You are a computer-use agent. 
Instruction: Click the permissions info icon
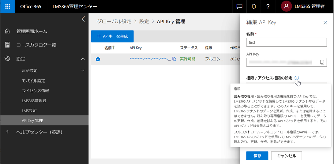tap(297, 78)
